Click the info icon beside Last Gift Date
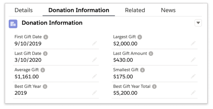 click(x=45, y=54)
